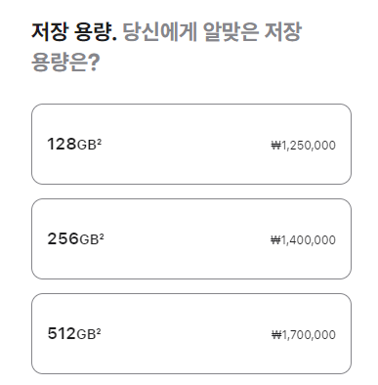Viewport: 378px width, 385px height.
Task: Click the gray '당신에게 알맞은 저장' heading text
Action: pos(212,32)
